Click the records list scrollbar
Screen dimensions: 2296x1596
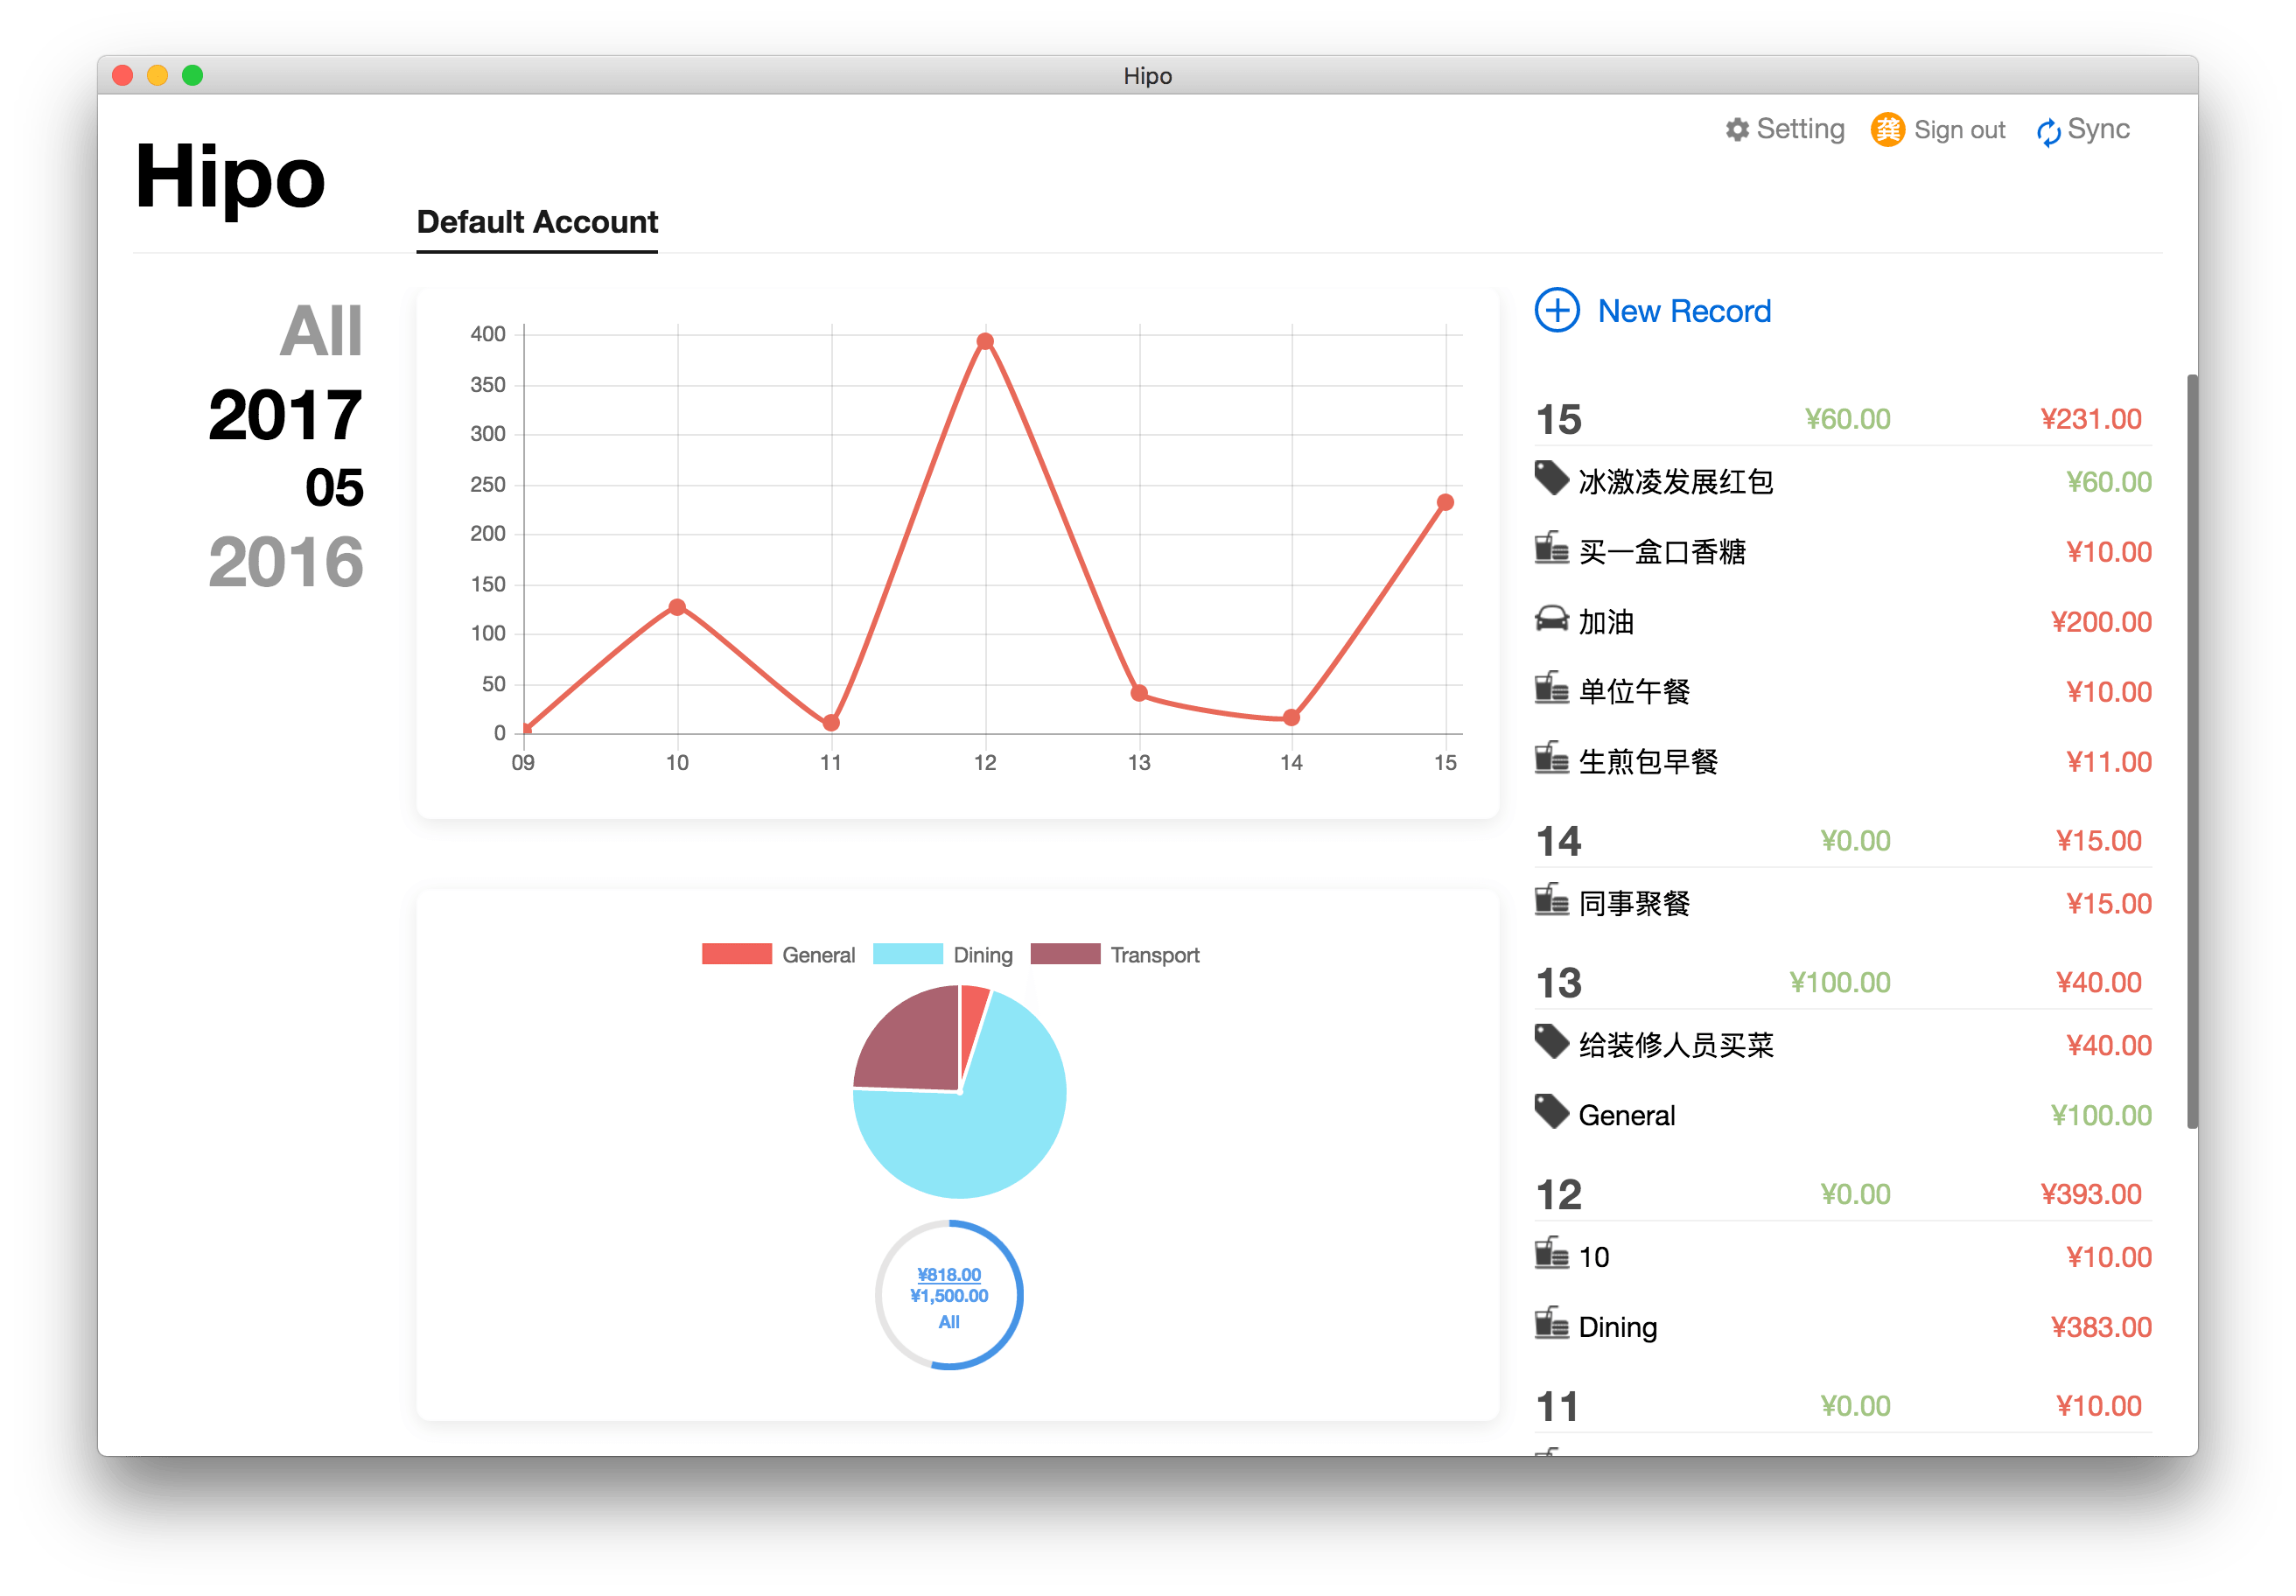2192,750
